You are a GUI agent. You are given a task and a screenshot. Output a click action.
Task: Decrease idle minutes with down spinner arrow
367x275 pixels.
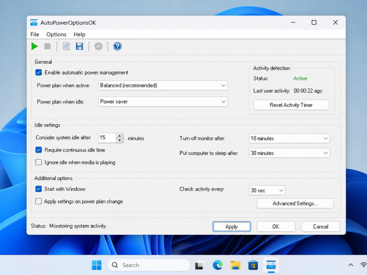(120, 140)
